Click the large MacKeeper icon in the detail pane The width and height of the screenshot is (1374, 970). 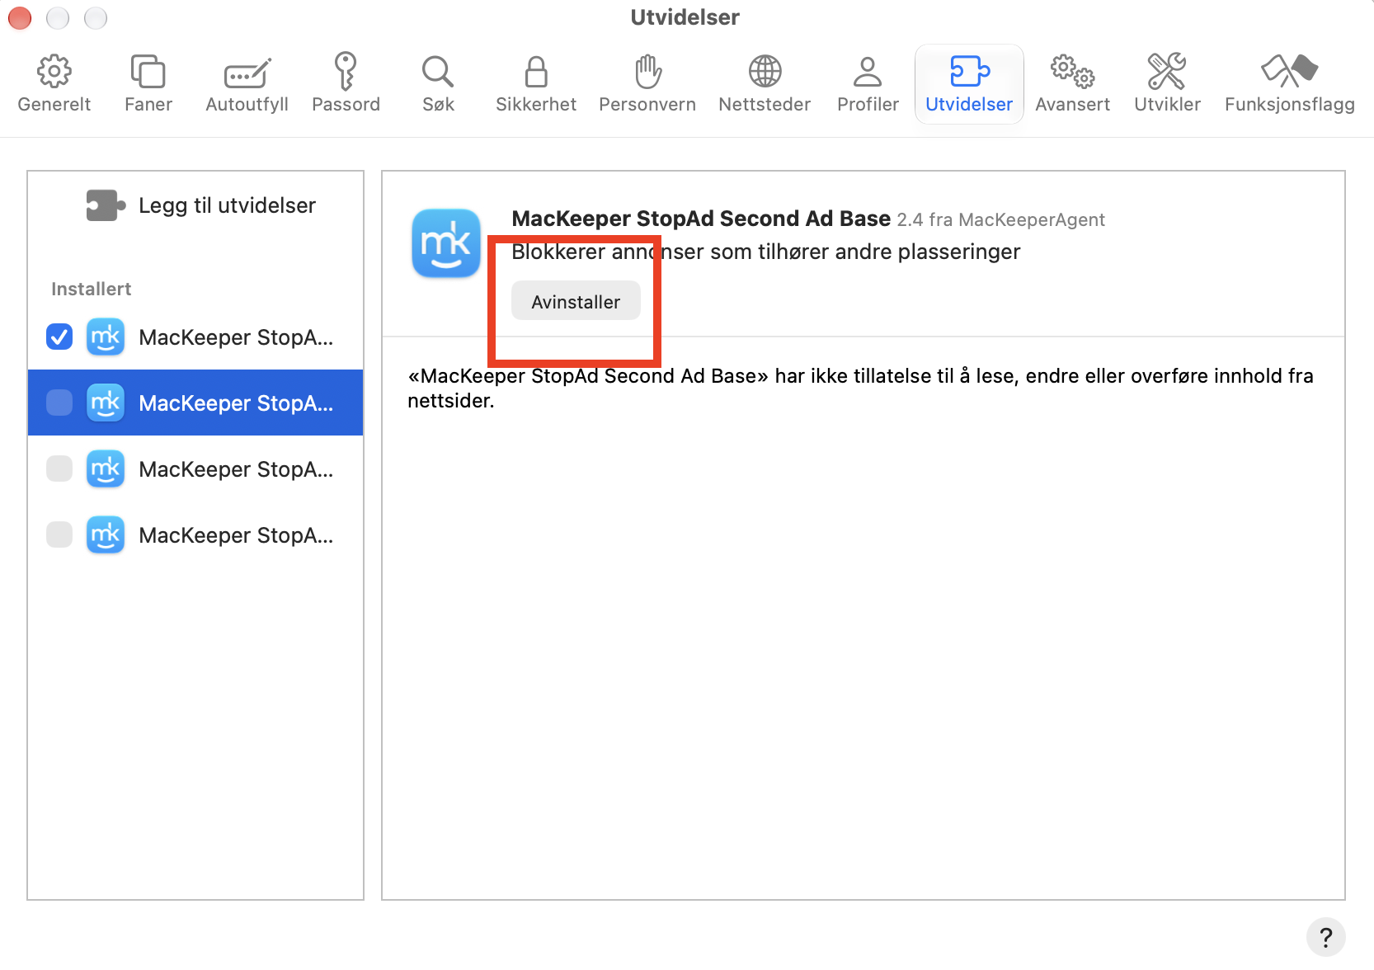[446, 243]
